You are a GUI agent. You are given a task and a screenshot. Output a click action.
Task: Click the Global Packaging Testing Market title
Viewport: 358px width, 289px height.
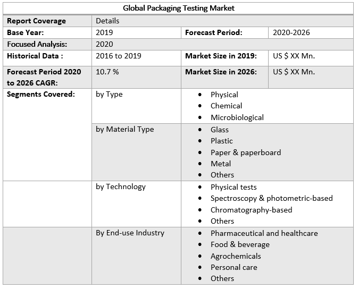pyautogui.click(x=179, y=8)
